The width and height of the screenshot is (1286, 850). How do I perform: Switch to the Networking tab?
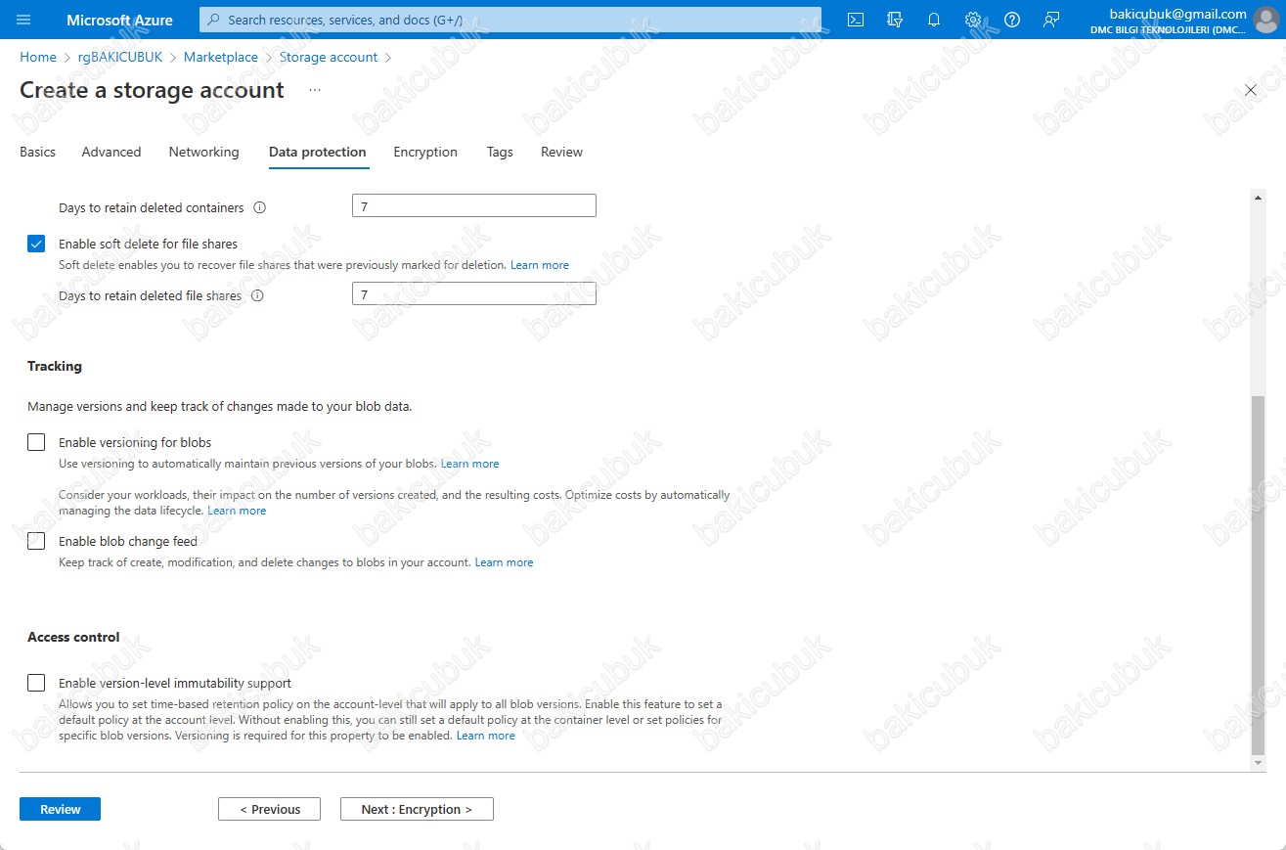point(203,152)
